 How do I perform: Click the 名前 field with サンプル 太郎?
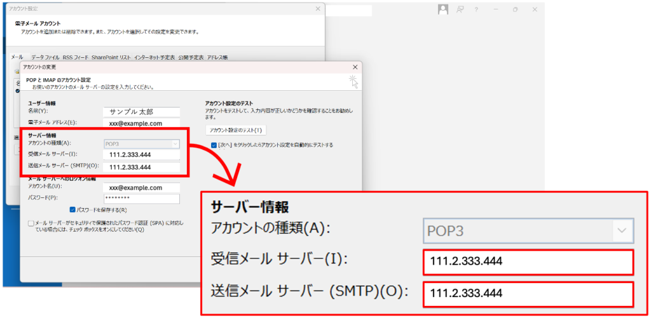point(141,112)
